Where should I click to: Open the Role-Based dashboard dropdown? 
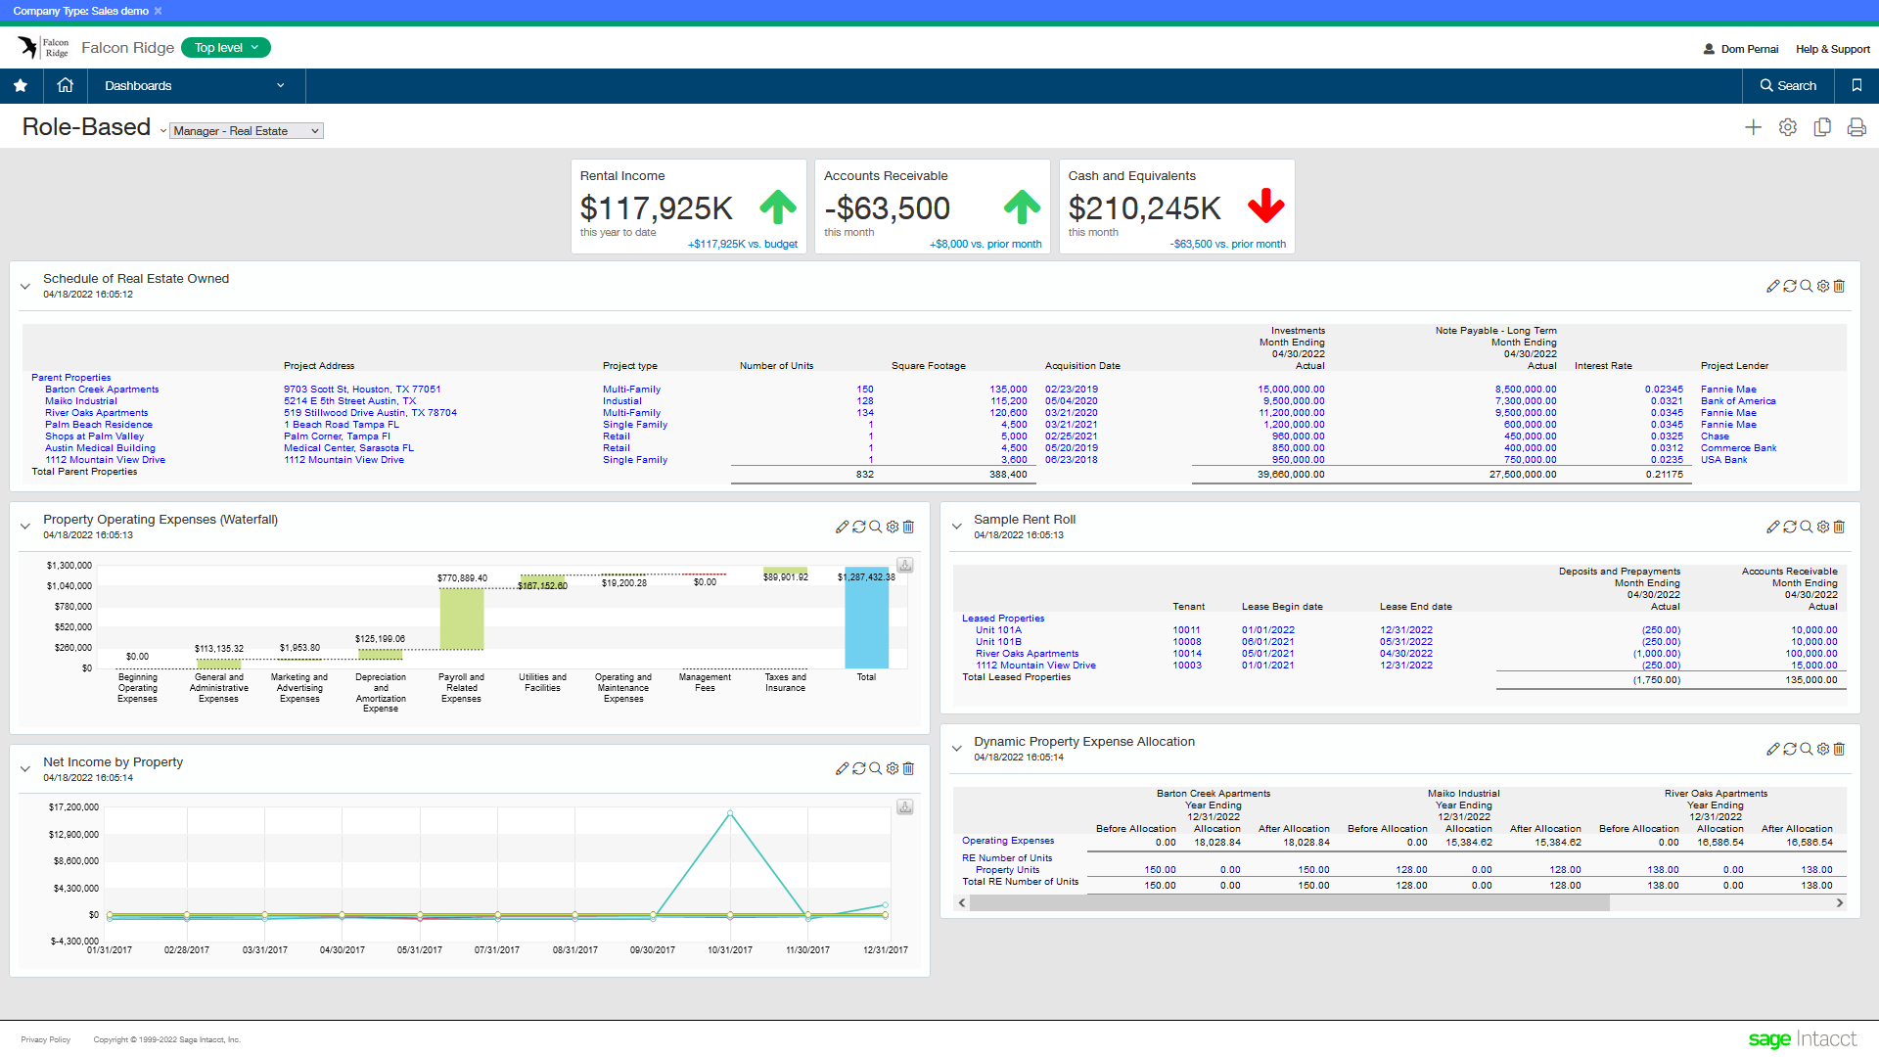[x=161, y=130]
